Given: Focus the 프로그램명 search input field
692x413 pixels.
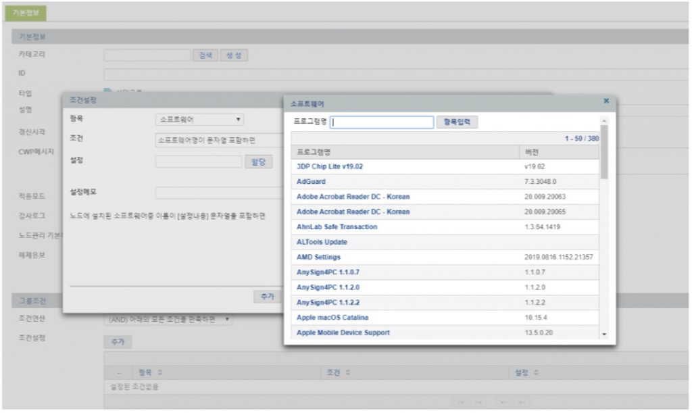Looking at the screenshot, I should 382,122.
